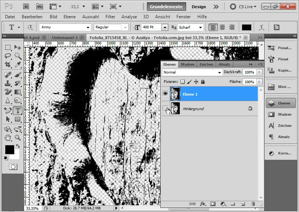The width and height of the screenshot is (299, 212).
Task: Set text alignment to left
Action: pyautogui.click(x=213, y=27)
